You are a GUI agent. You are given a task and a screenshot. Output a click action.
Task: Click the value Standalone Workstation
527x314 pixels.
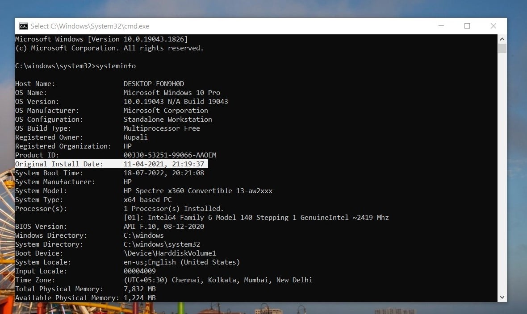(168, 119)
